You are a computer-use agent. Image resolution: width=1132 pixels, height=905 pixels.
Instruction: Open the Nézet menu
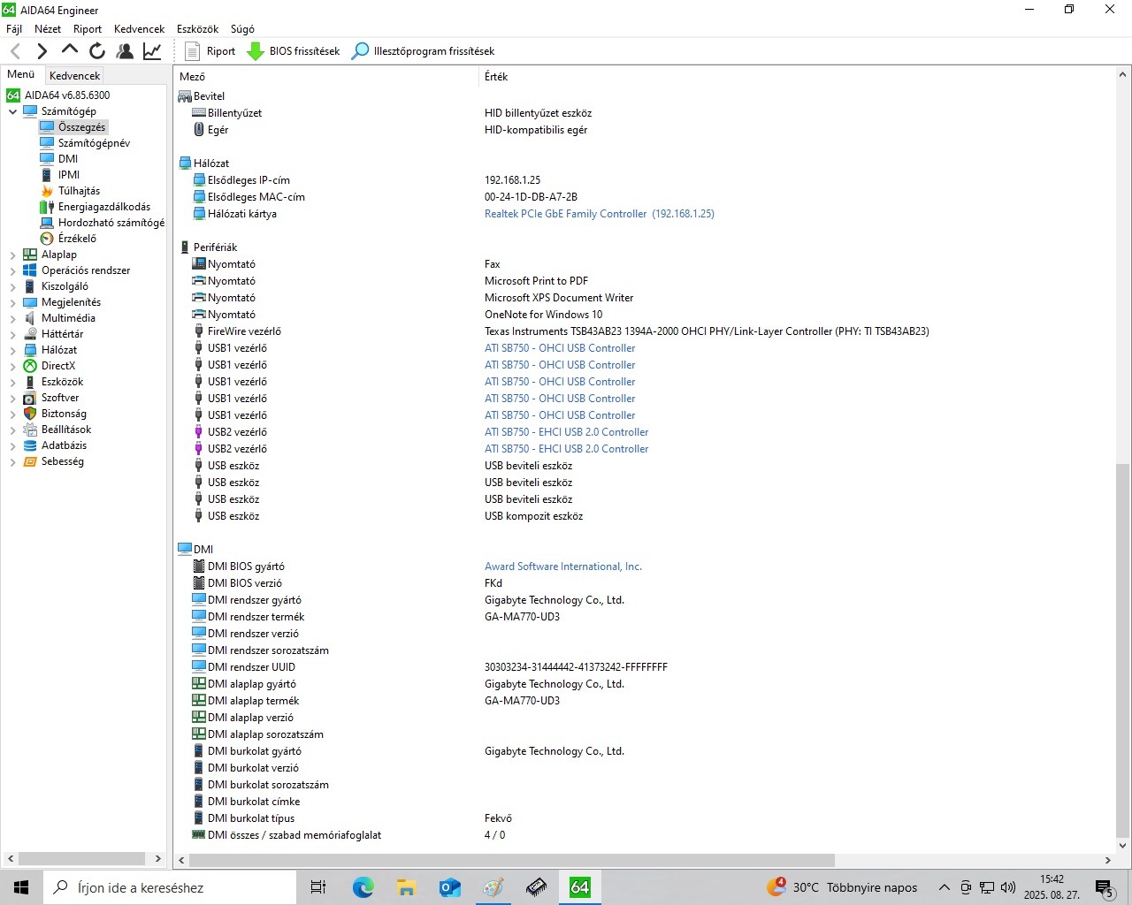click(x=48, y=29)
